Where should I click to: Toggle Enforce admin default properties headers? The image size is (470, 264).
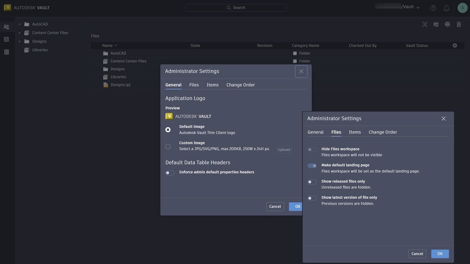click(x=170, y=173)
